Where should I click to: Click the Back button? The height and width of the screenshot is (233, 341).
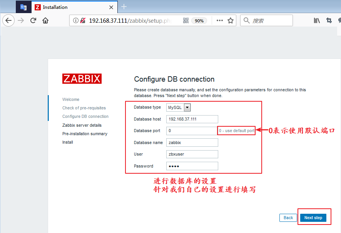[x=288, y=218]
